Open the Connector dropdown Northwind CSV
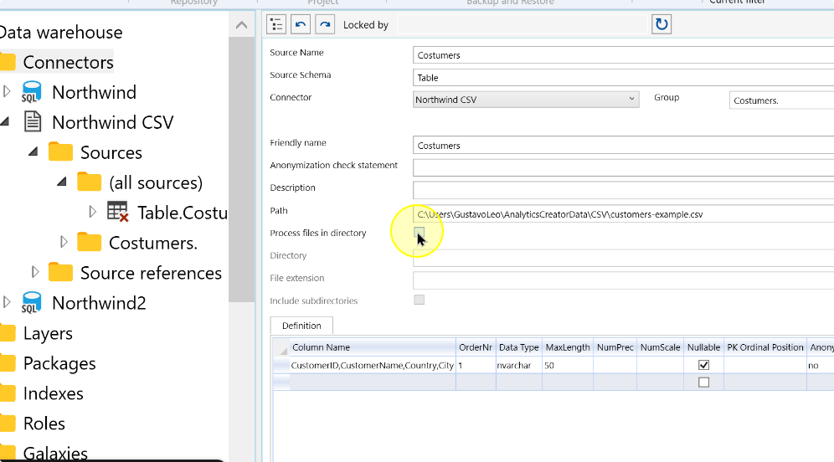 526,100
